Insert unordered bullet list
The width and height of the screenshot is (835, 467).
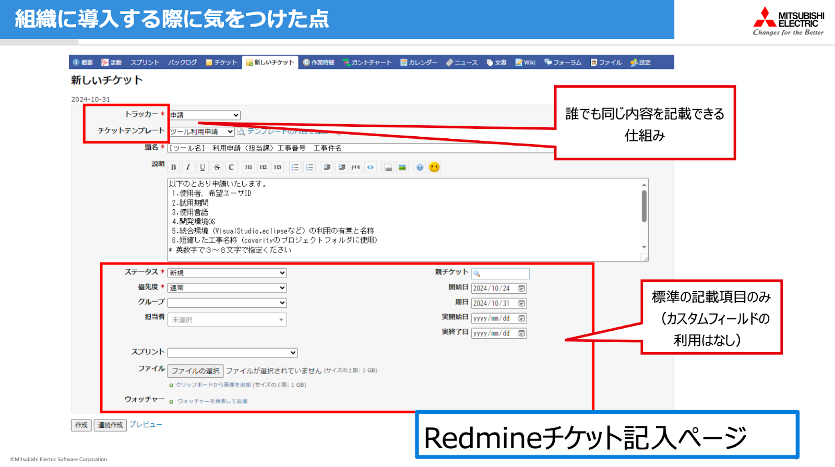pyautogui.click(x=295, y=167)
